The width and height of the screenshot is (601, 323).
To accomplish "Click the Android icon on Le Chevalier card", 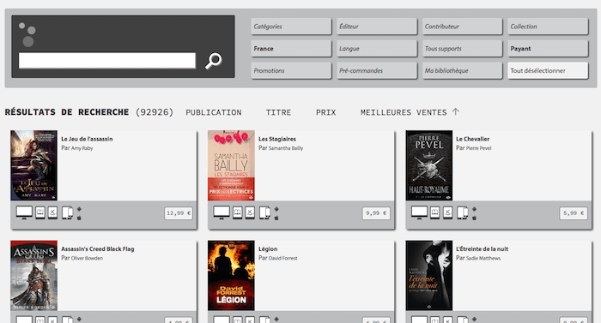I will pos(475,209).
